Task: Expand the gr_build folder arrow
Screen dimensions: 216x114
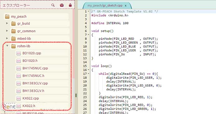Action: click(x=7, y=23)
